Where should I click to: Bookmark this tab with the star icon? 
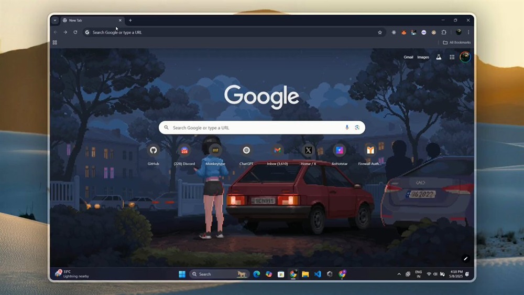click(380, 33)
